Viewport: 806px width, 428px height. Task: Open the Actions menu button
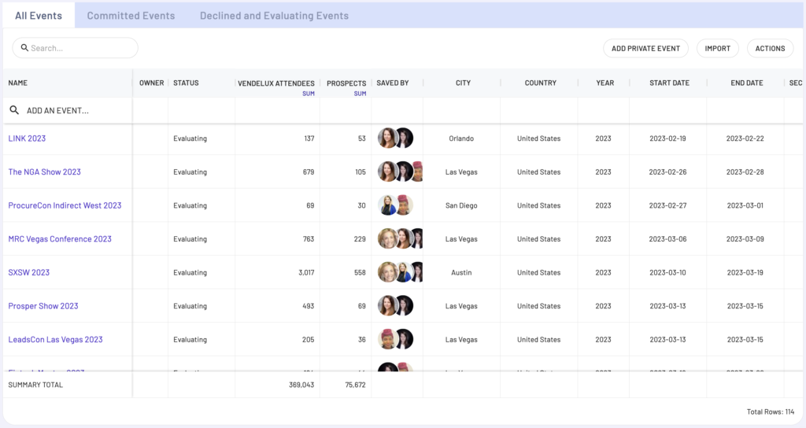(x=770, y=48)
